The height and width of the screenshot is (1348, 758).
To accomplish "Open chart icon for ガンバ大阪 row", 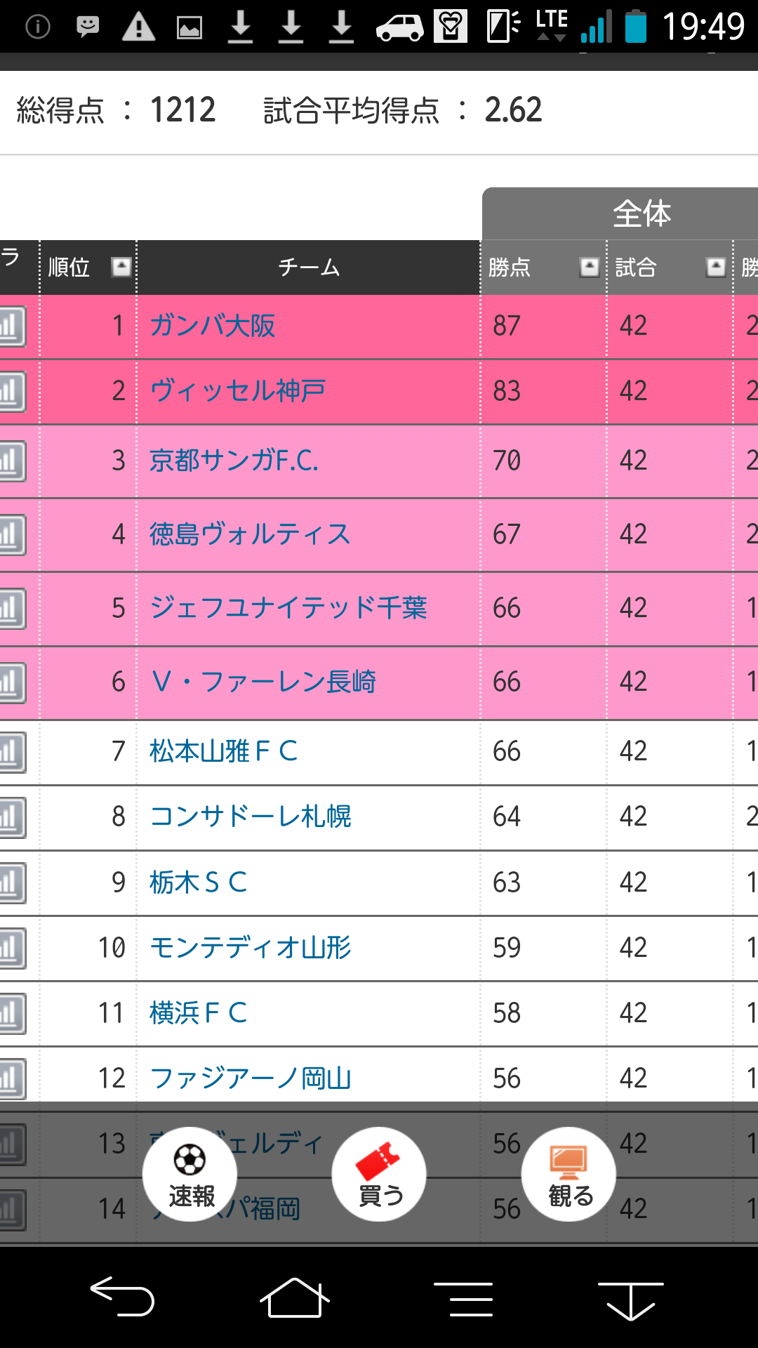I will tap(12, 326).
